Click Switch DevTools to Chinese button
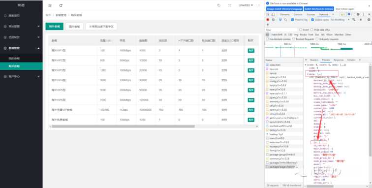 coord(319,9)
